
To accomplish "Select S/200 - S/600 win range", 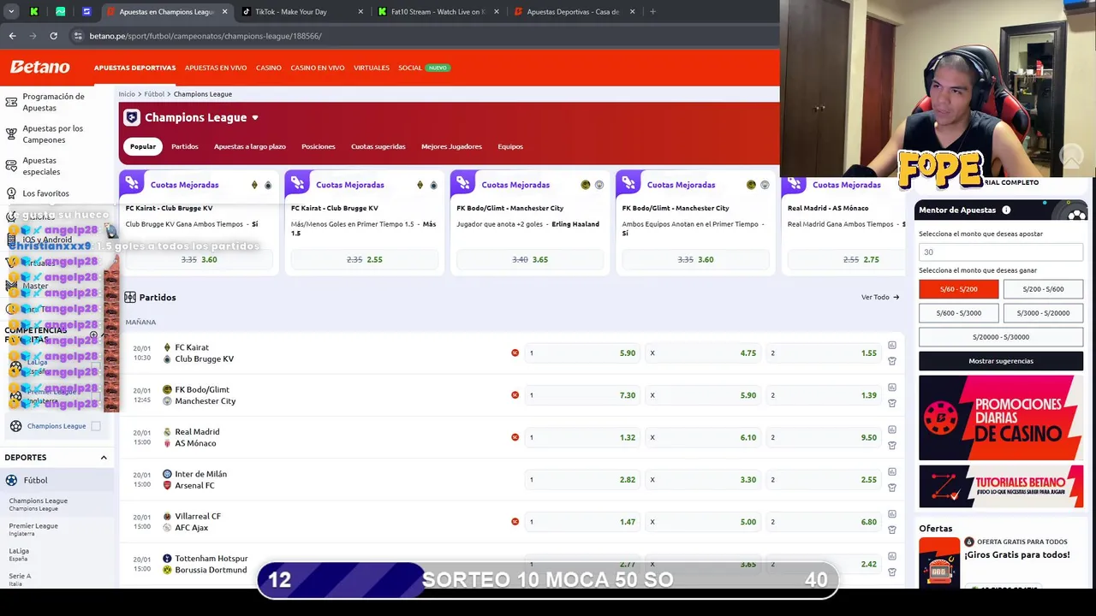I will pyautogui.click(x=1043, y=289).
